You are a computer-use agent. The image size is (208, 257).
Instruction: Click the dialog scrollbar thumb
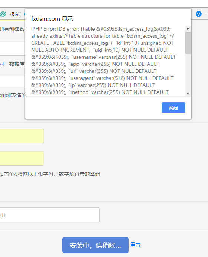(x=188, y=43)
